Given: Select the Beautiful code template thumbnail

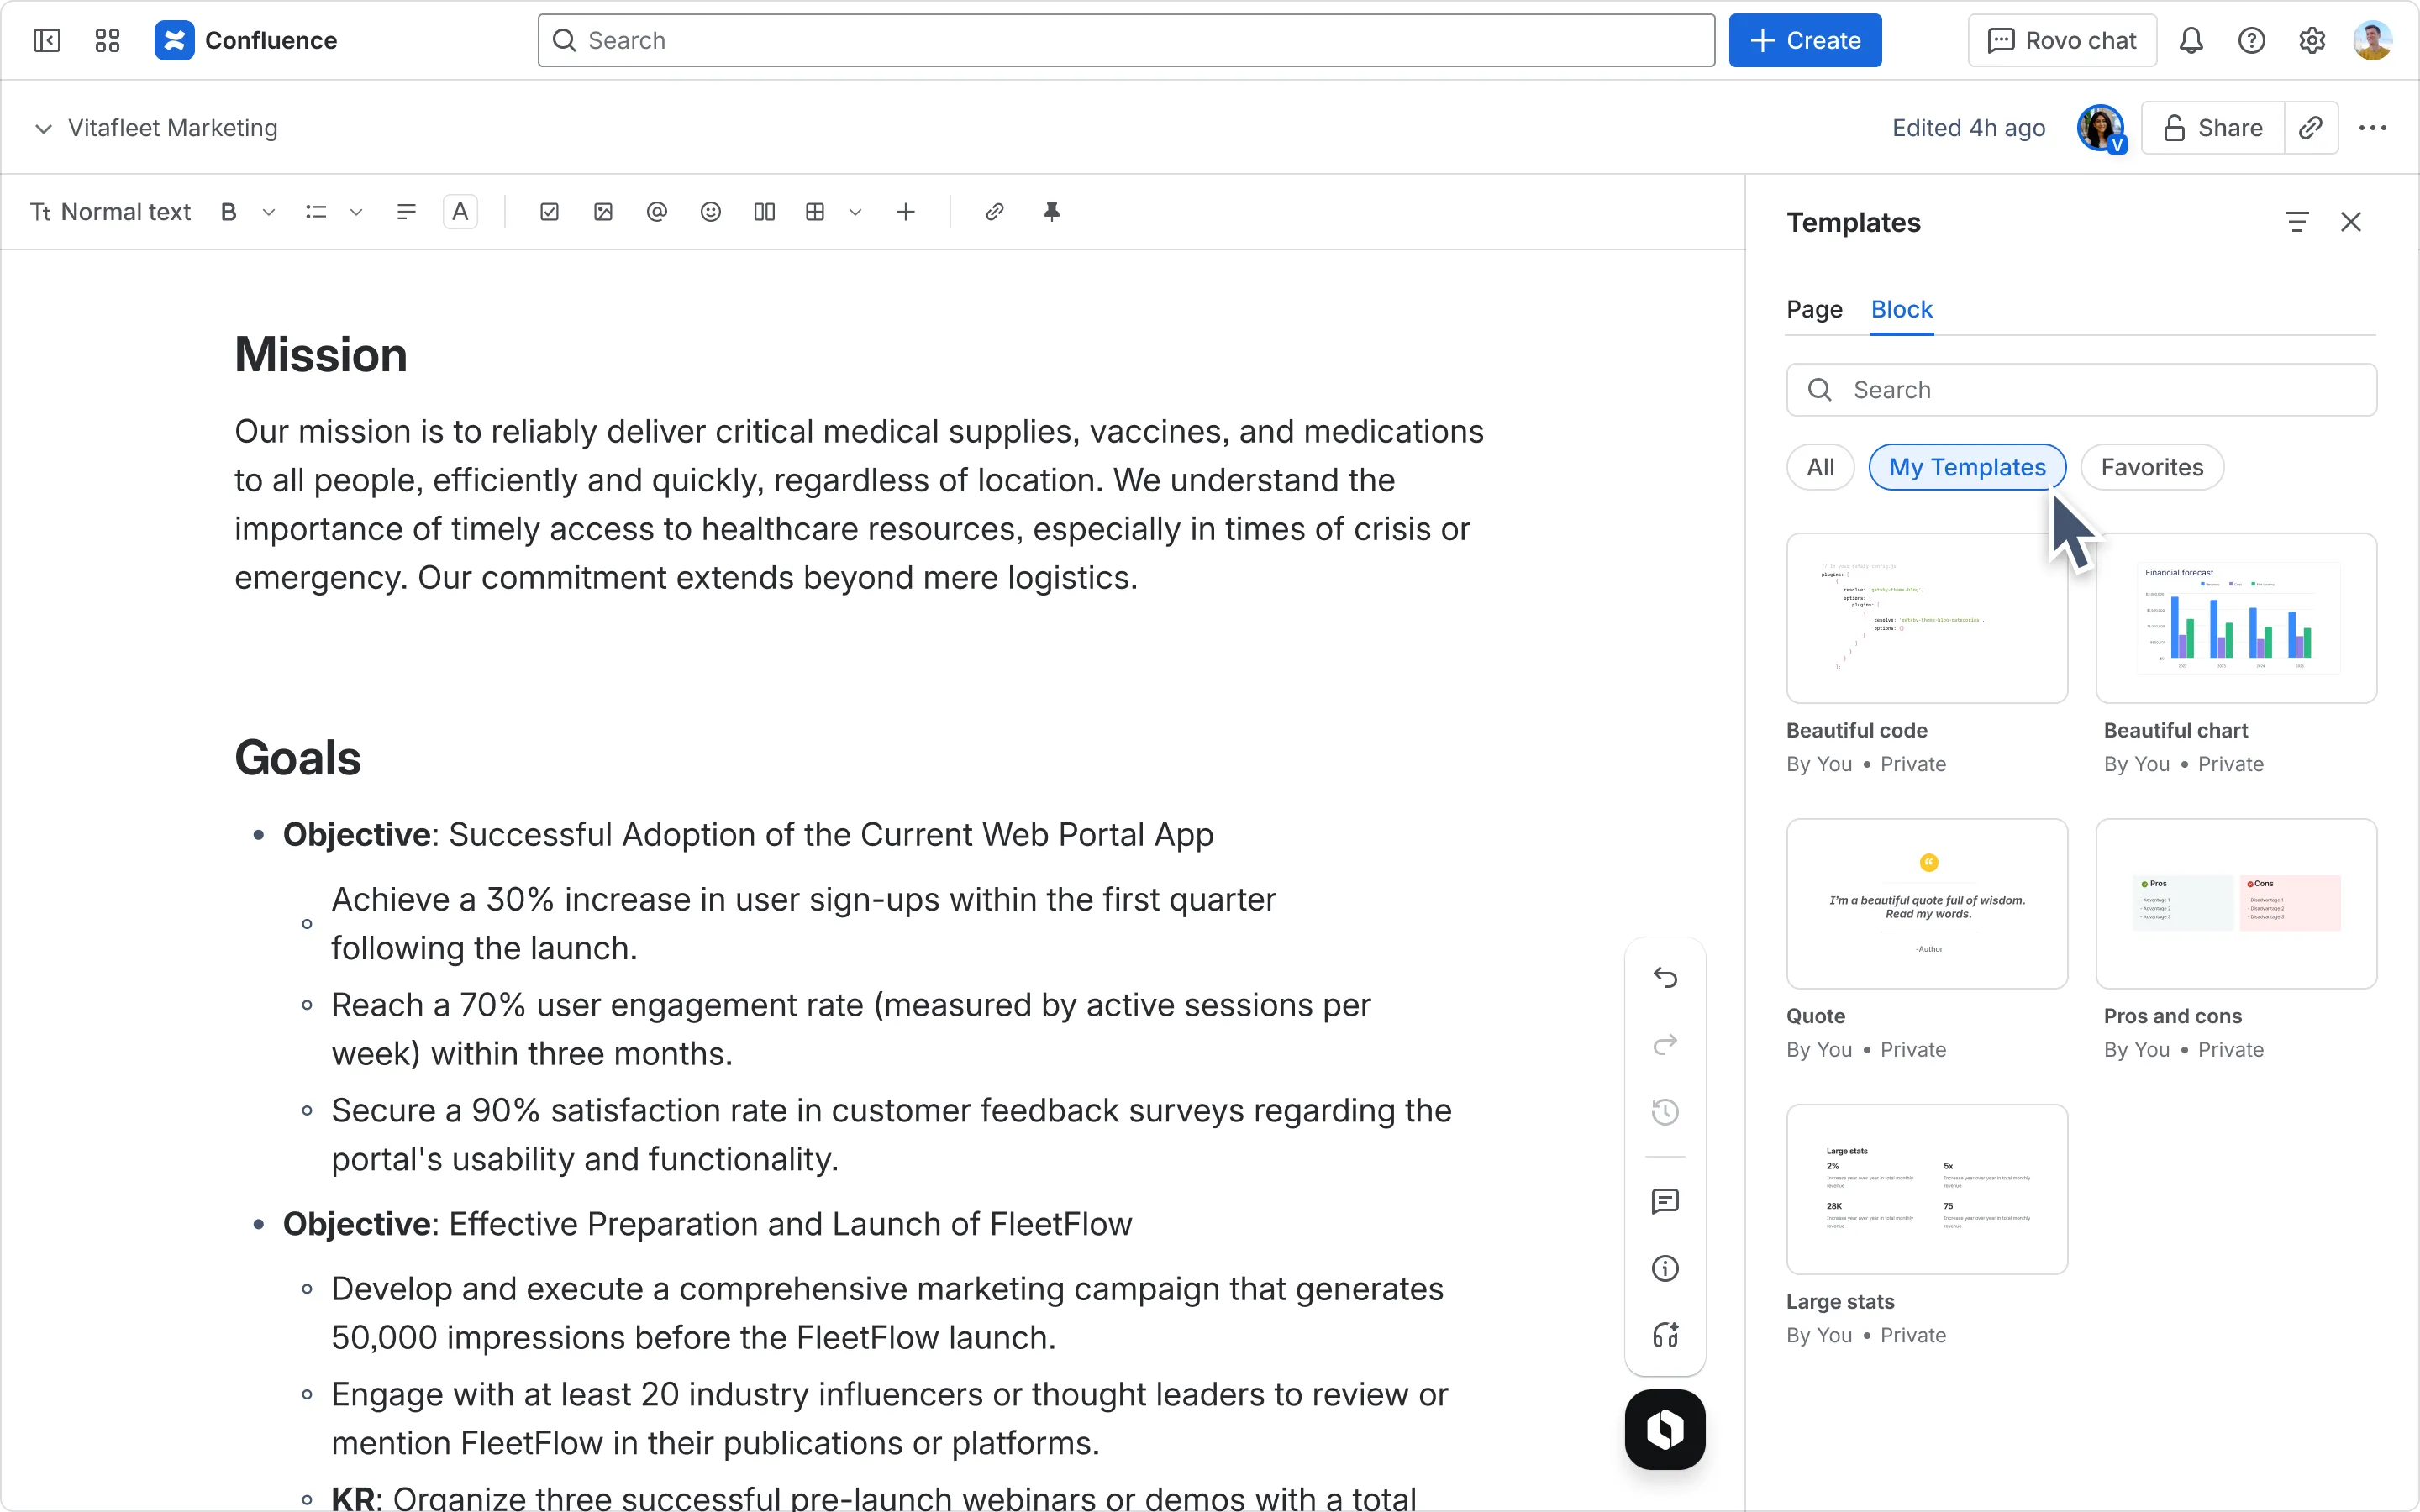Looking at the screenshot, I should (x=1927, y=618).
